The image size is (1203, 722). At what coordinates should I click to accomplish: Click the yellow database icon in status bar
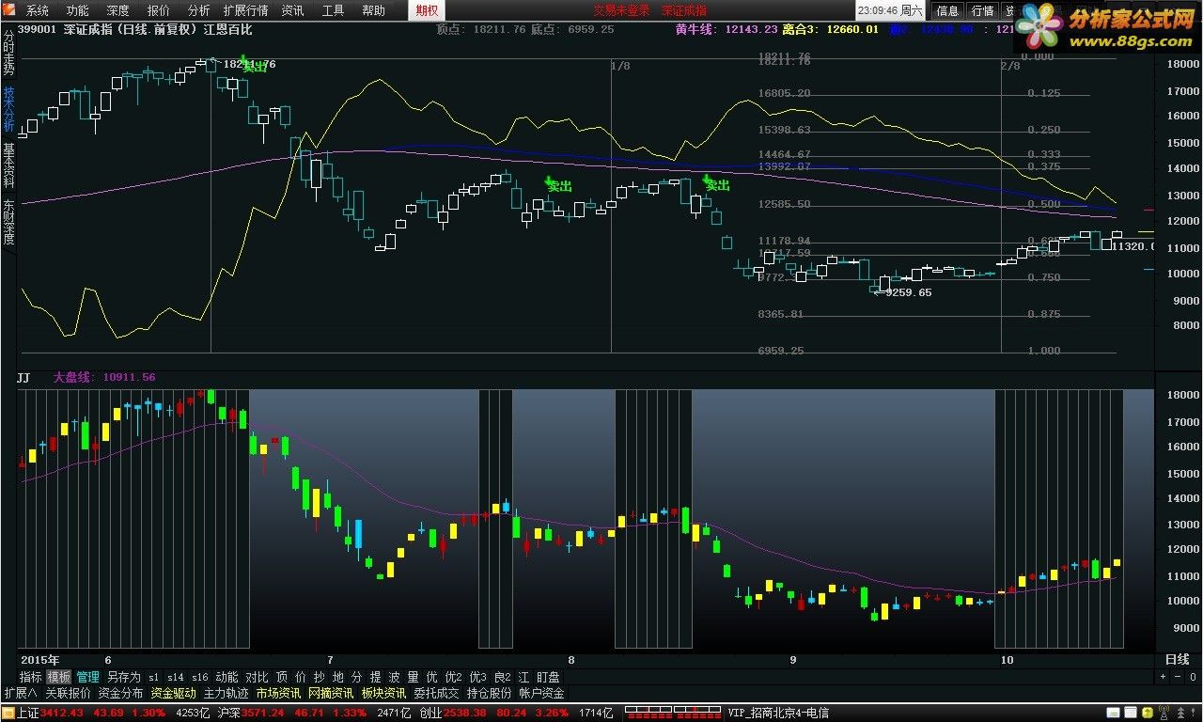1148,713
